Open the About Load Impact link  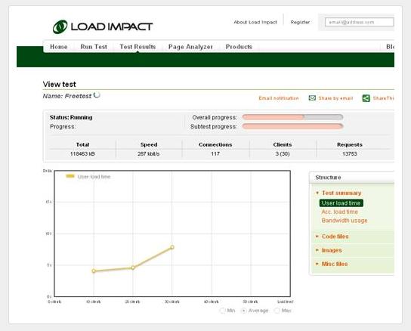click(x=255, y=23)
